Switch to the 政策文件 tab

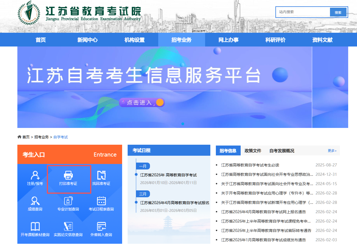tap(253, 151)
